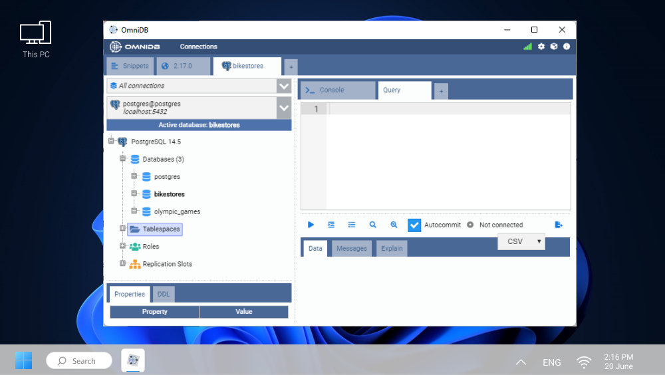The width and height of the screenshot is (665, 375).
Task: Expand the Roles node
Action: pyautogui.click(x=122, y=245)
